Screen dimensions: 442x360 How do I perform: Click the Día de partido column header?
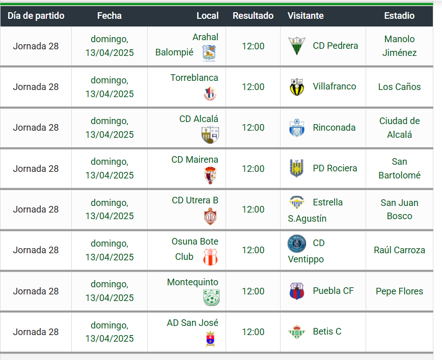point(36,16)
